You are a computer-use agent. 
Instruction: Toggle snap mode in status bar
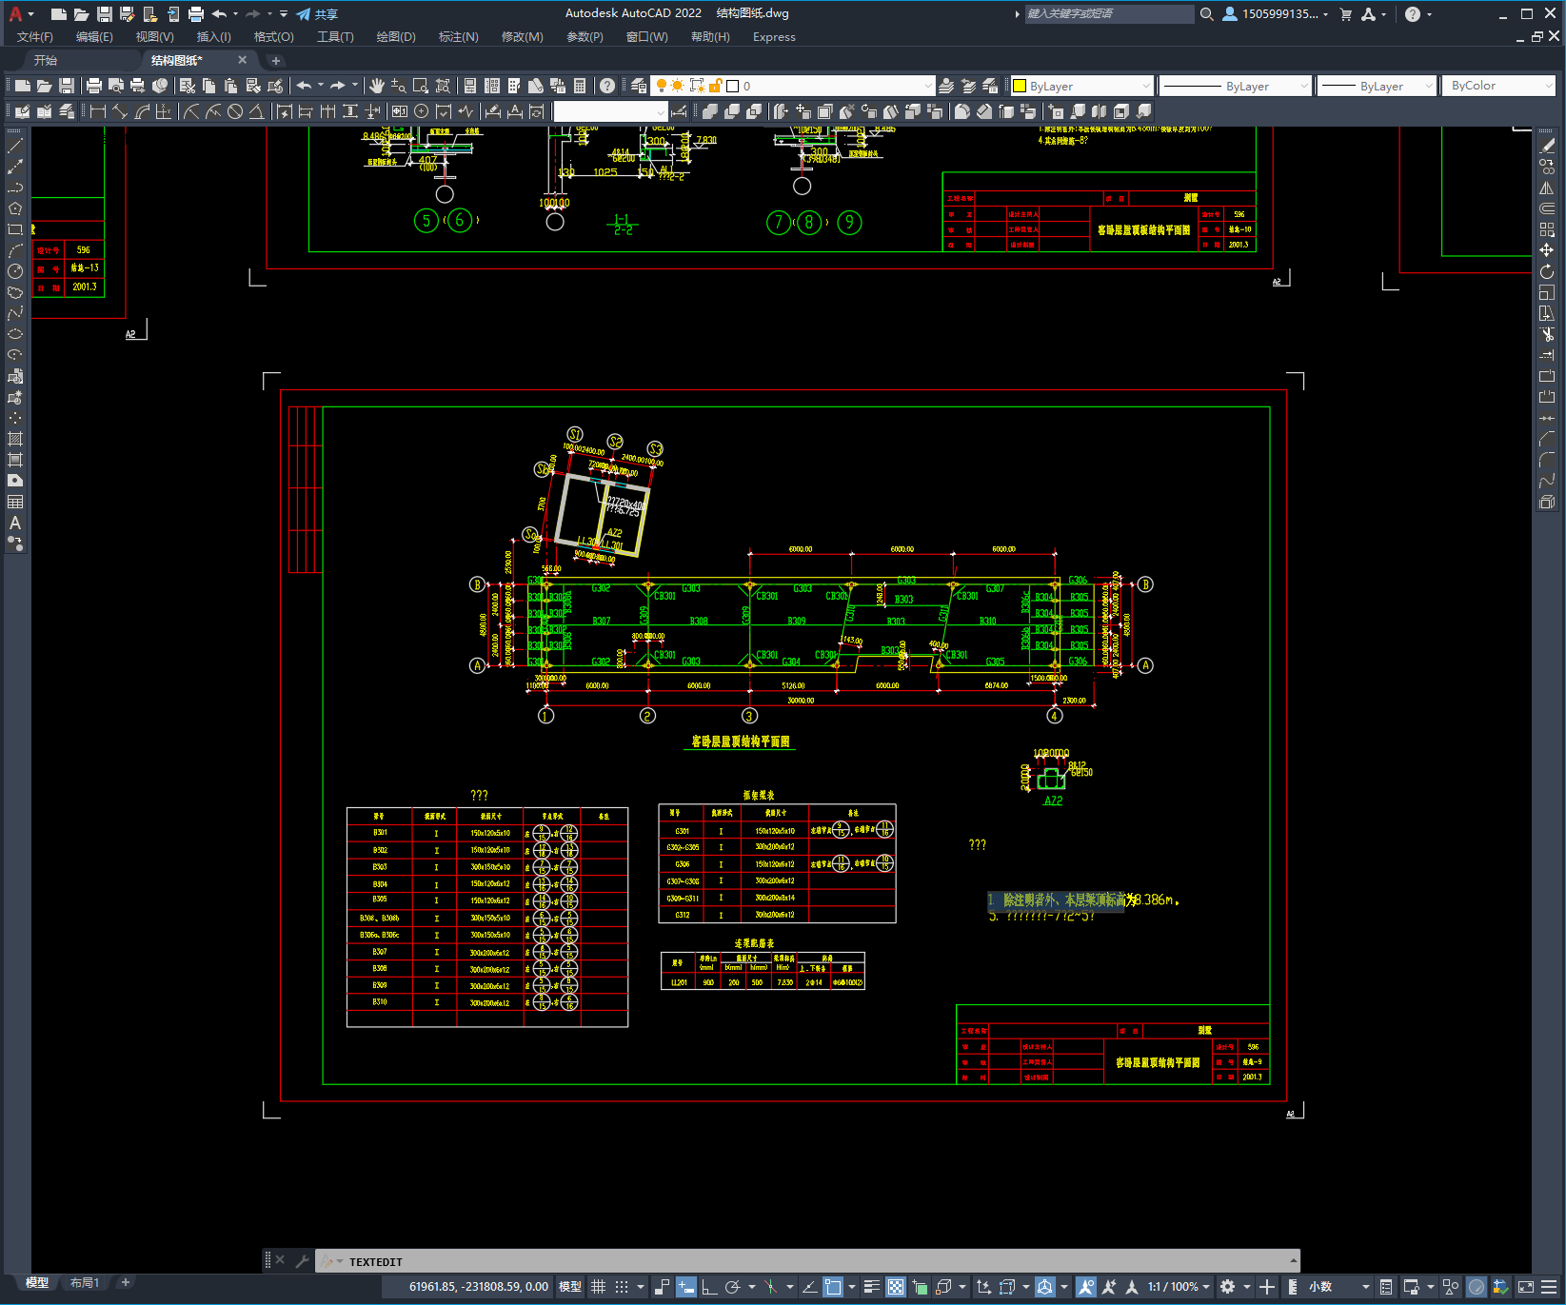(622, 1287)
